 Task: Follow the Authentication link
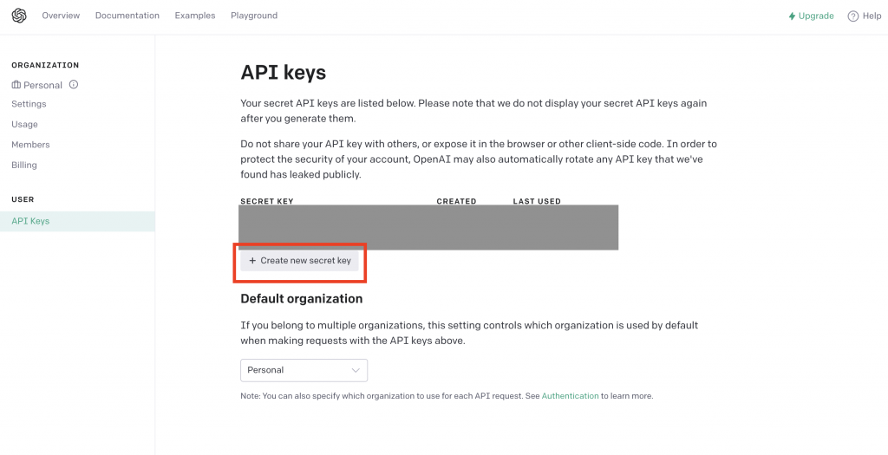[x=570, y=396]
